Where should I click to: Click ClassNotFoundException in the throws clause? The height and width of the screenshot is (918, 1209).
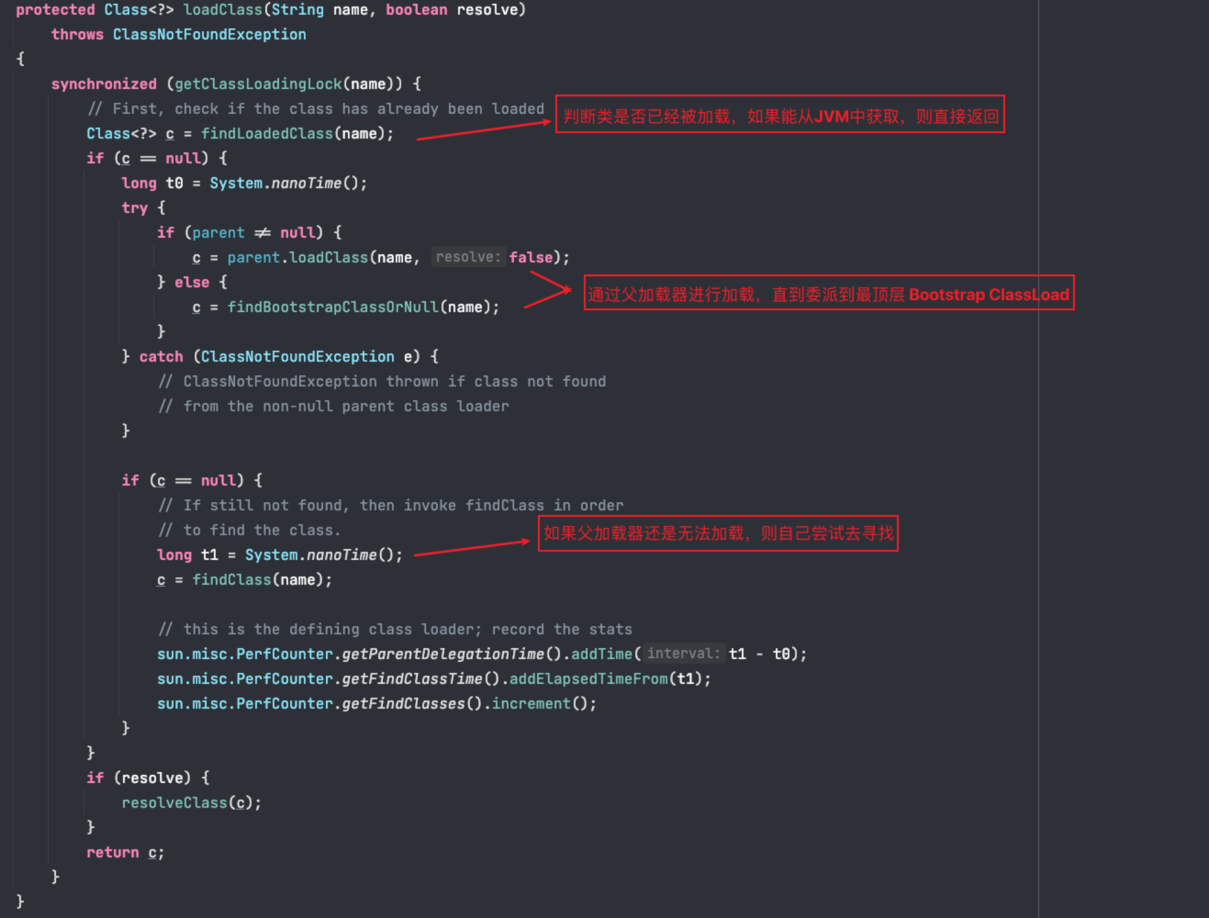(x=209, y=35)
